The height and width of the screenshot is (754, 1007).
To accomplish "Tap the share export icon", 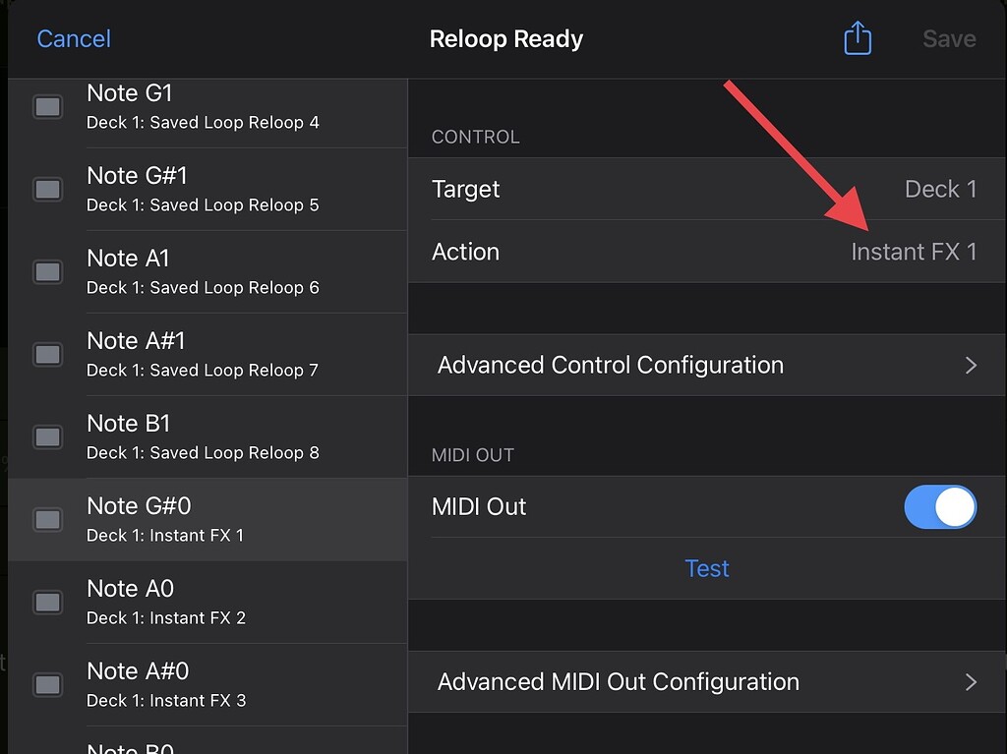I will [858, 39].
